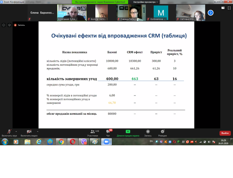Click the value 80000 in table
This screenshot has width=233, height=178.
pos(112,114)
